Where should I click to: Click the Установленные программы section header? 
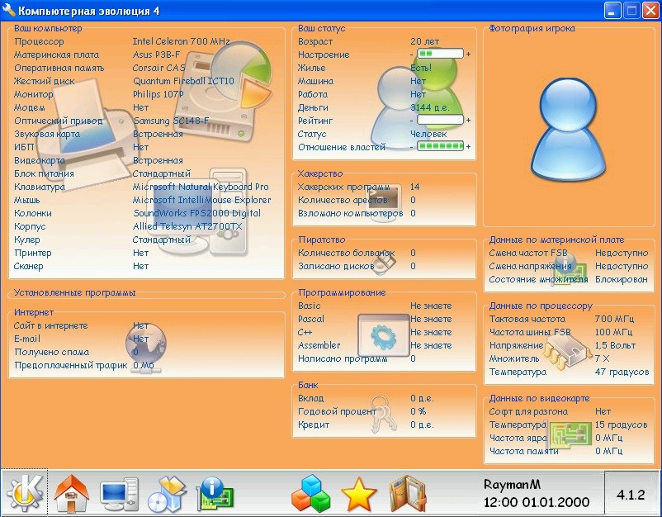click(75, 292)
